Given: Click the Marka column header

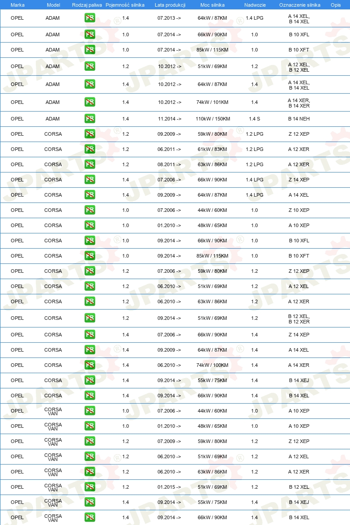Looking at the screenshot, I should click(x=17, y=5).
